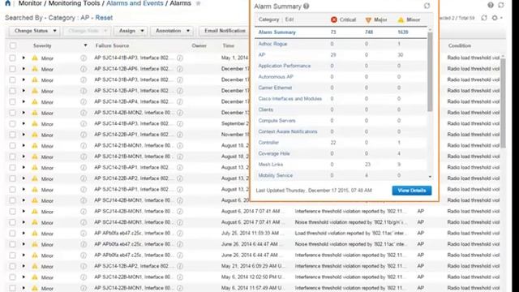Open the Clients category link

tap(265, 109)
